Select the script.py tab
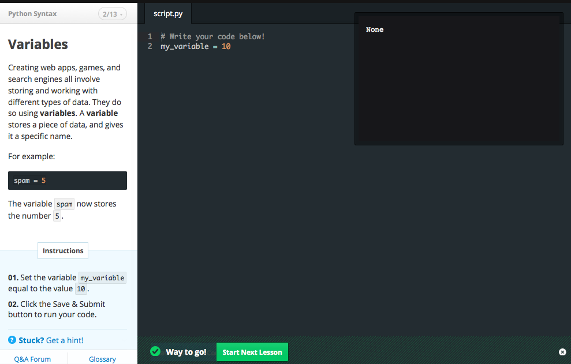The width and height of the screenshot is (571, 364). (x=168, y=14)
